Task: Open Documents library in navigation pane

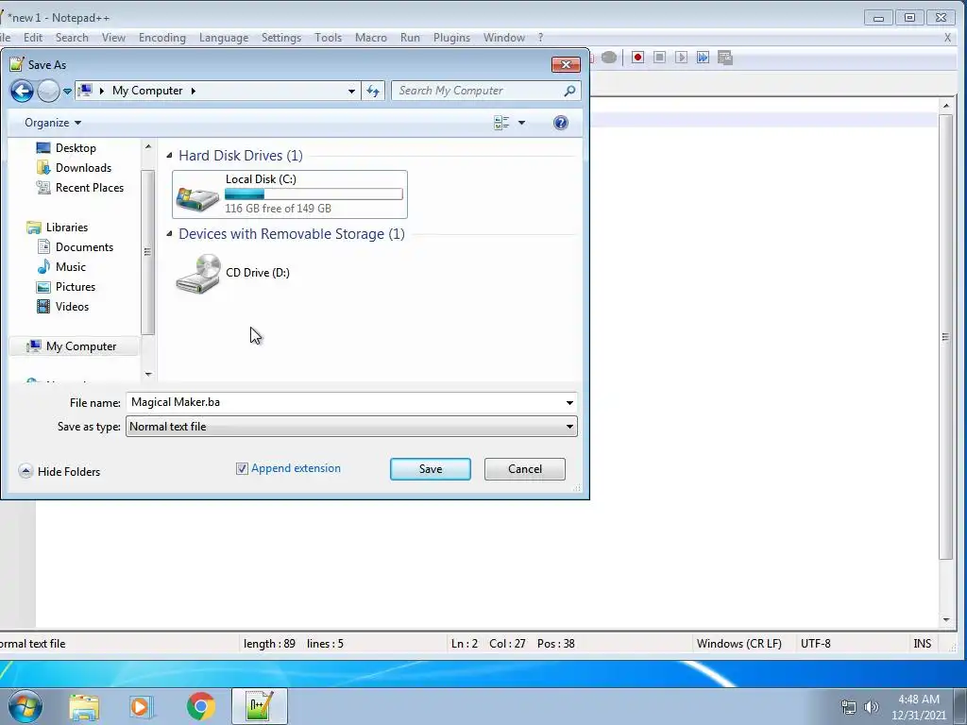Action: tap(84, 247)
